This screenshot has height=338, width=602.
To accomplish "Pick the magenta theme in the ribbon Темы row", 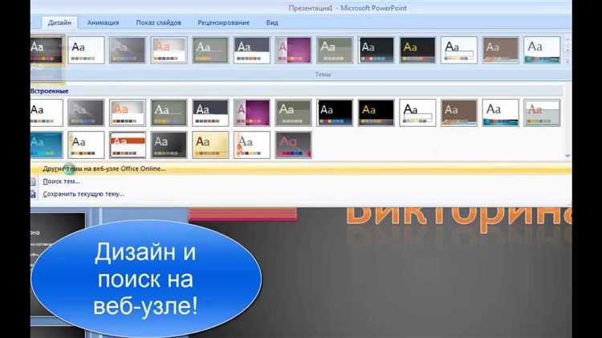I will click(293, 50).
